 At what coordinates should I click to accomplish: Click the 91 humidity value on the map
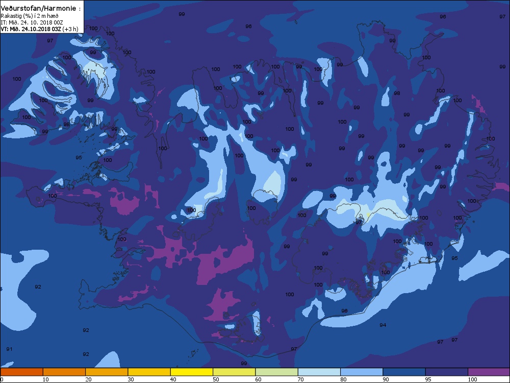click(x=9, y=349)
